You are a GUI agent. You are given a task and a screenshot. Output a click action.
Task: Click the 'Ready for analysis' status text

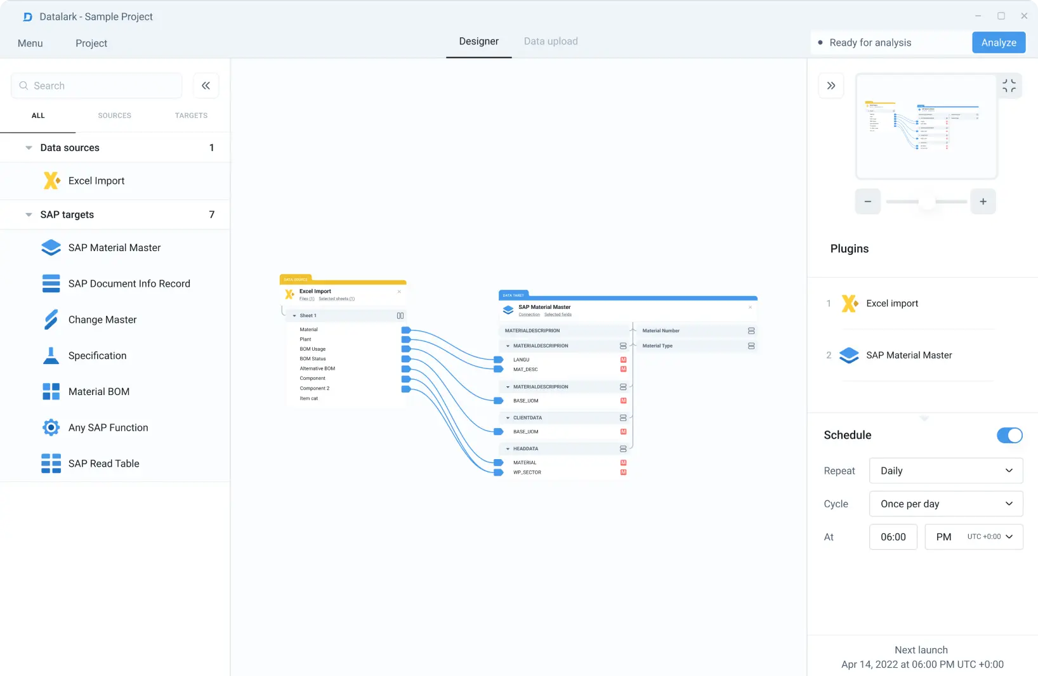tap(870, 42)
